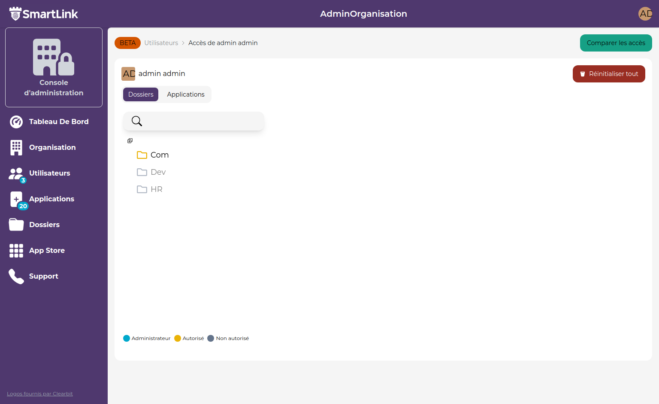
Task: Click the Comparer les accès button
Action: pyautogui.click(x=616, y=43)
